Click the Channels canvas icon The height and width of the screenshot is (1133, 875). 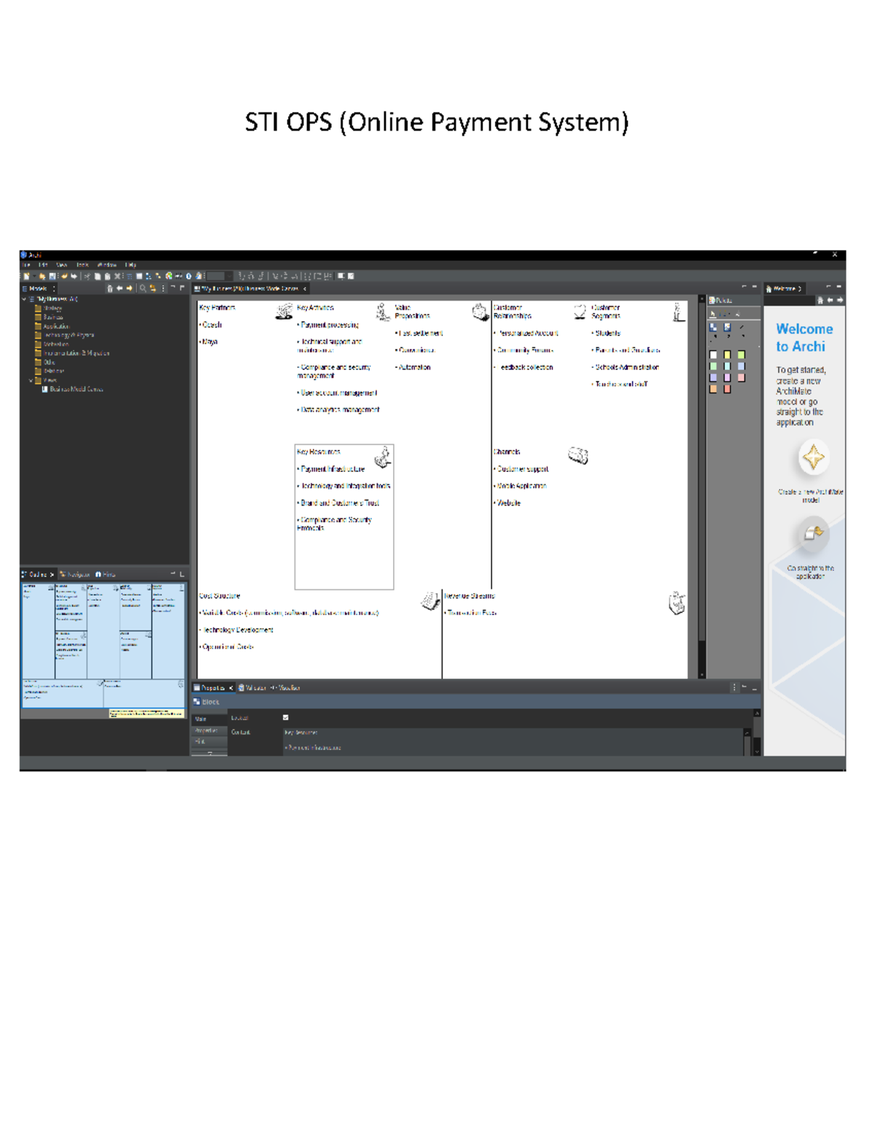pos(578,456)
